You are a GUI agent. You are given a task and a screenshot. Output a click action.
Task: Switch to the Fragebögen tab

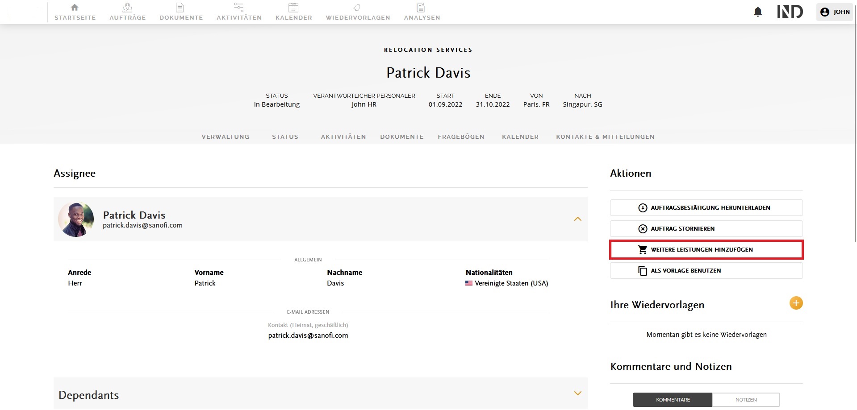pyautogui.click(x=461, y=137)
